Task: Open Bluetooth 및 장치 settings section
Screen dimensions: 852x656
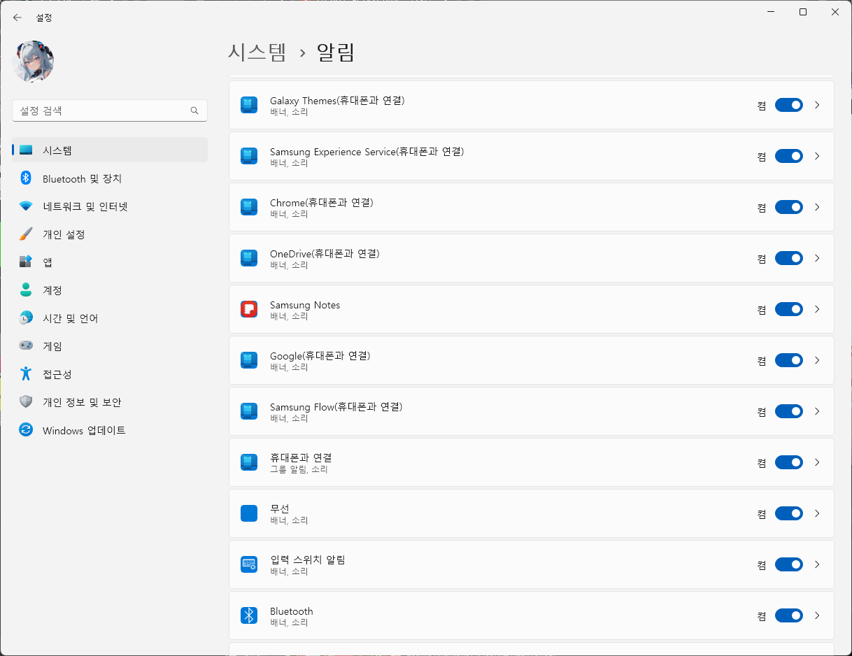Action: pyautogui.click(x=110, y=178)
